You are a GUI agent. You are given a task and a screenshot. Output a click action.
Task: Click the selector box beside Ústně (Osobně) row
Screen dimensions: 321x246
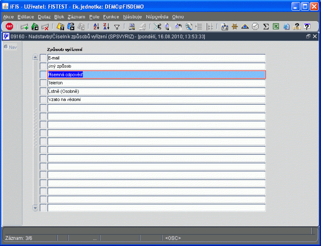tap(43, 91)
